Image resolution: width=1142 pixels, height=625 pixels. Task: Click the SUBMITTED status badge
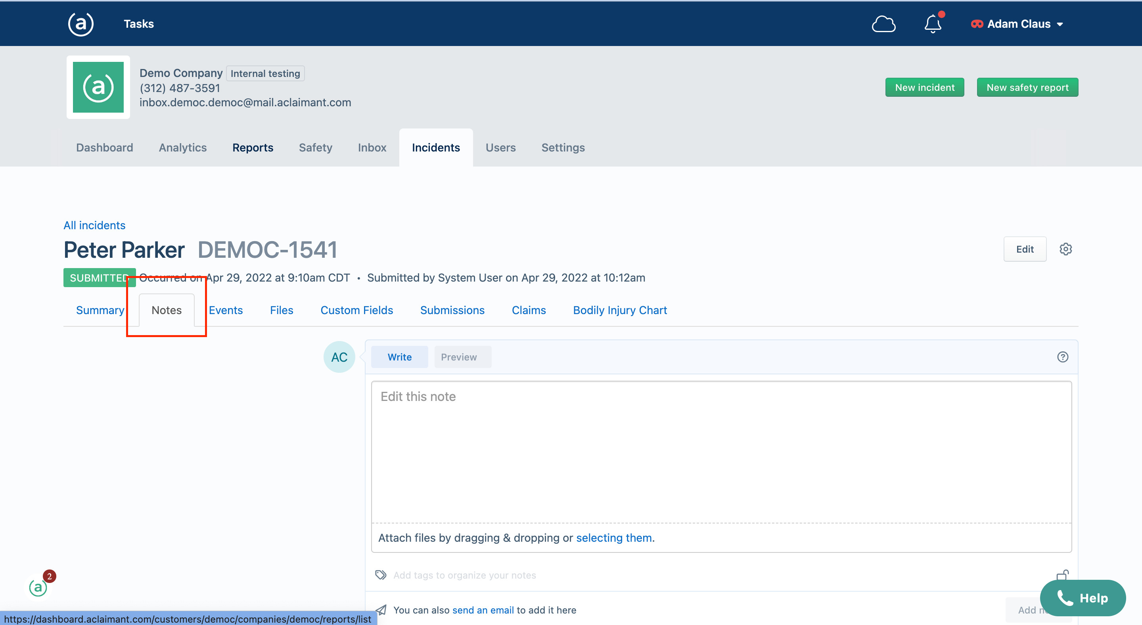(x=99, y=278)
